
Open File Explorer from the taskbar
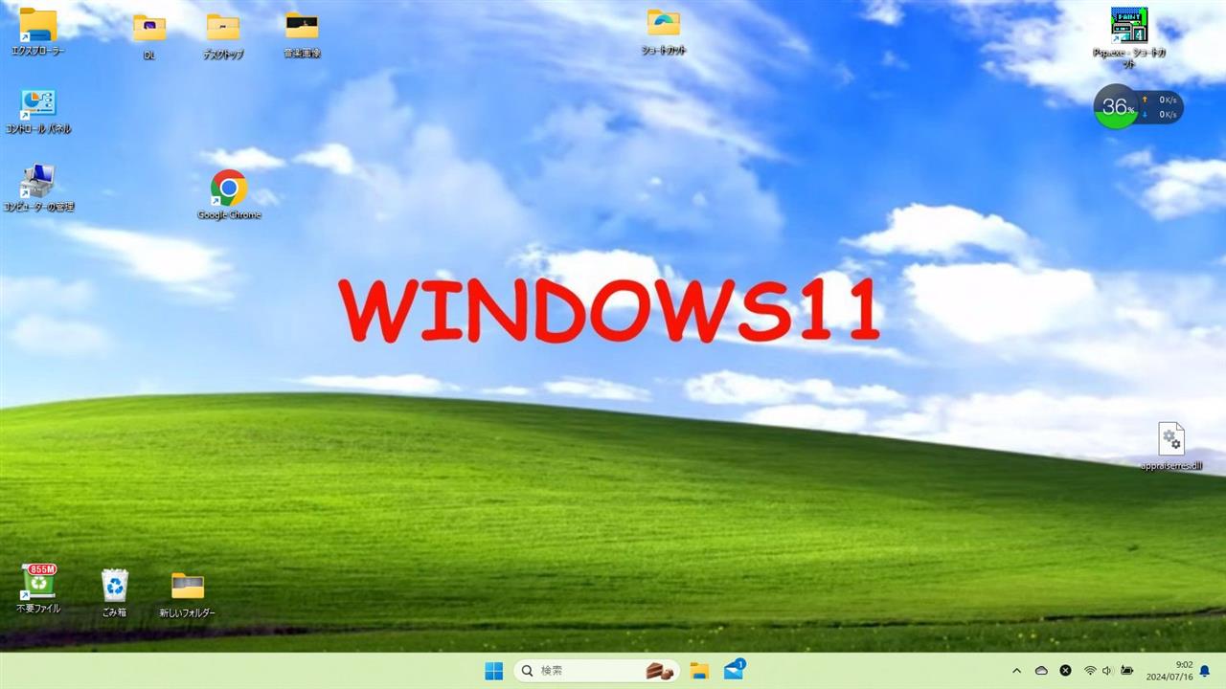point(699,671)
